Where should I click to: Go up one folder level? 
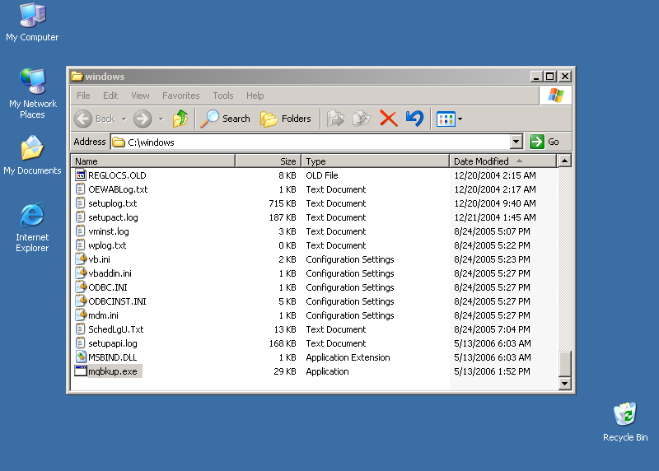180,119
